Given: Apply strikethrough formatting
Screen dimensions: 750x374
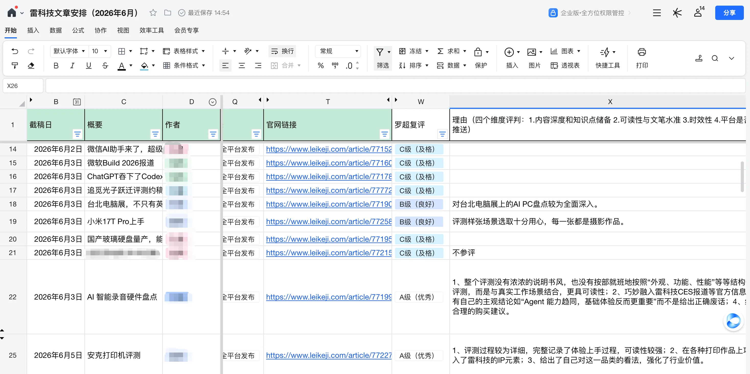Looking at the screenshot, I should coord(105,65).
